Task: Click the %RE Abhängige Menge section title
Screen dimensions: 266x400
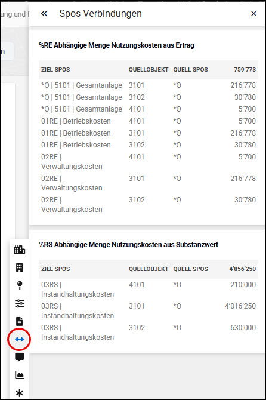Action: [116, 45]
